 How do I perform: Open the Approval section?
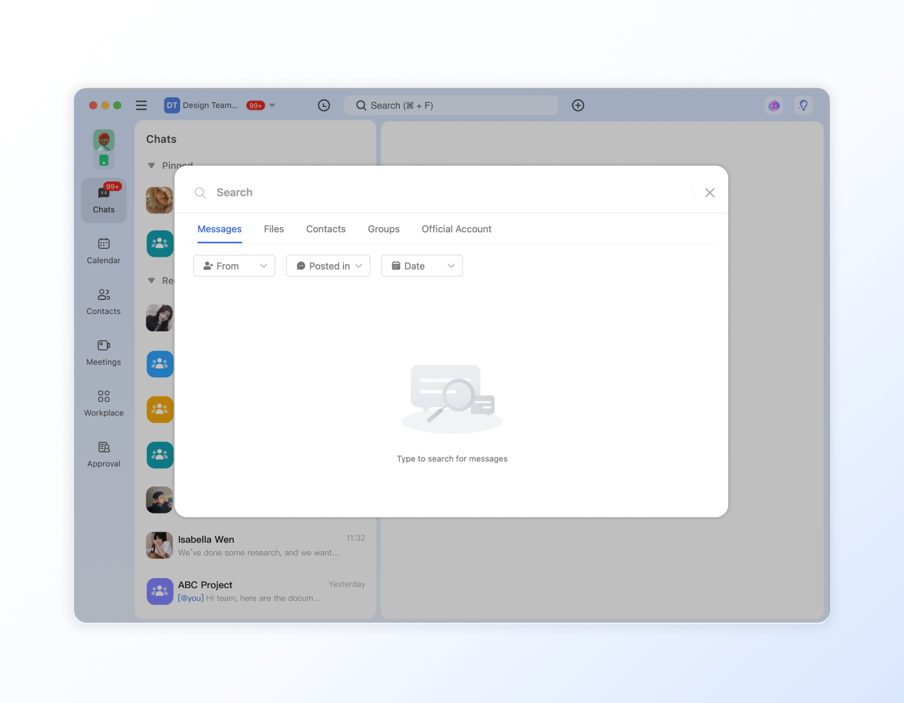coord(104,454)
